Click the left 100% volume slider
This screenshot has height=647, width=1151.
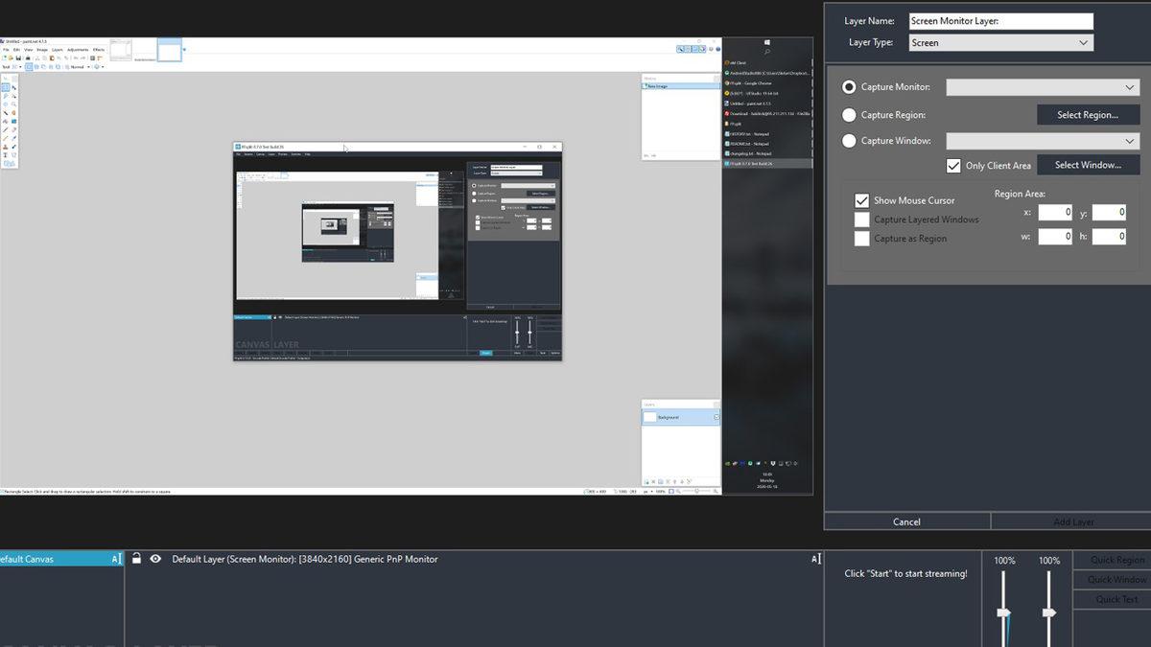point(1003,611)
